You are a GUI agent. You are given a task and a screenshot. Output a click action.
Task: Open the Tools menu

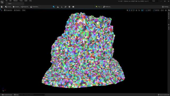[21, 1]
